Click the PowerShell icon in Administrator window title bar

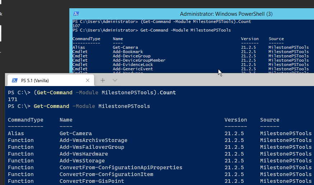point(76,14)
